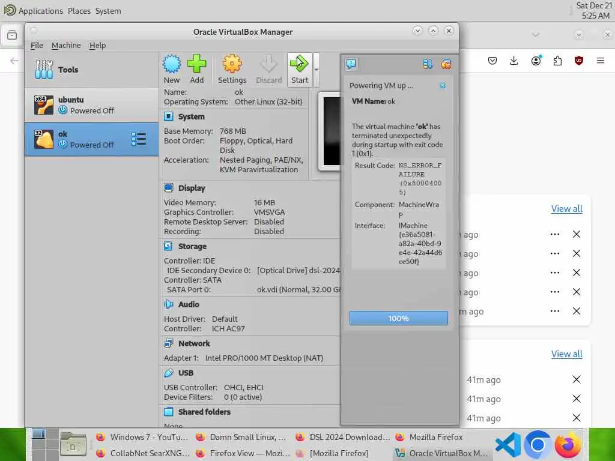Click the Storage section header

(192, 246)
